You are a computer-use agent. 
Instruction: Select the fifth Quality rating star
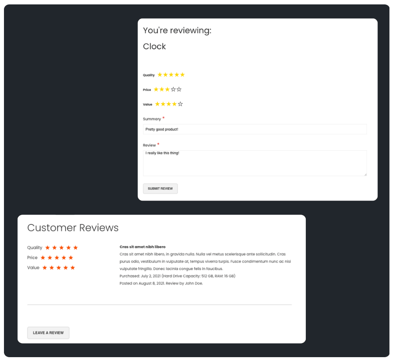click(x=182, y=75)
